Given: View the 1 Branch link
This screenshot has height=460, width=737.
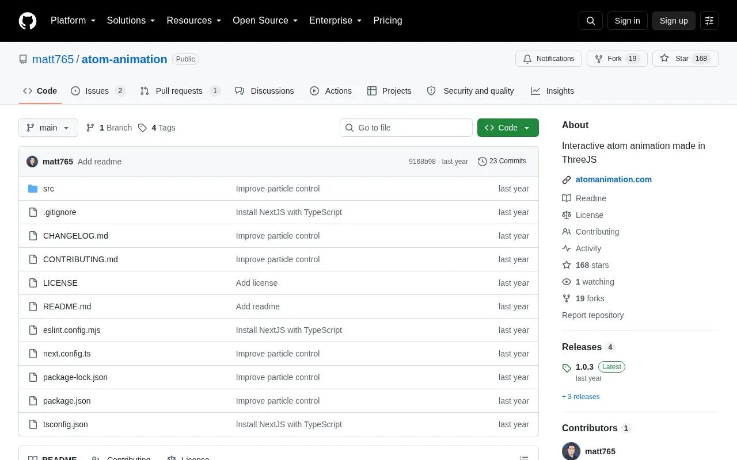Looking at the screenshot, I should click(x=109, y=128).
